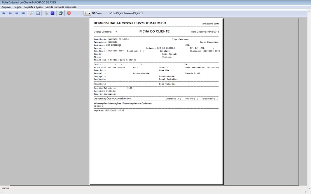Click Data Nascimento field text
Image resolution: width=311 pixels, height=194 pixels.
(202, 68)
